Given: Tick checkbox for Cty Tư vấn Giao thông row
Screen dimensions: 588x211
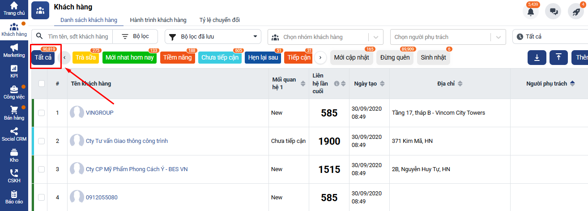Looking at the screenshot, I should point(42,141).
